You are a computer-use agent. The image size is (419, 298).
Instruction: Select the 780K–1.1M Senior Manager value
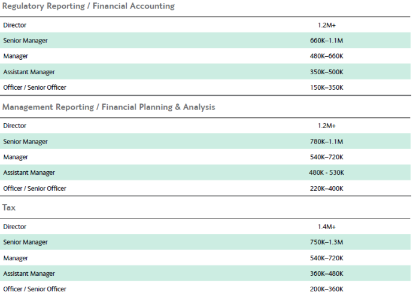(326, 142)
